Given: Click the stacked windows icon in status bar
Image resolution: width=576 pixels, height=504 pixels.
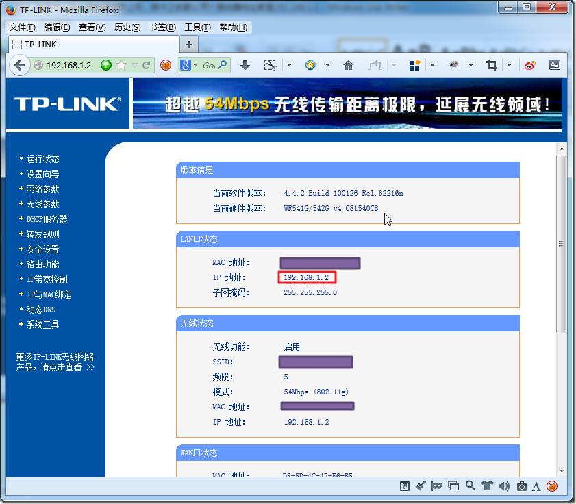Looking at the screenshot, I should 453,486.
